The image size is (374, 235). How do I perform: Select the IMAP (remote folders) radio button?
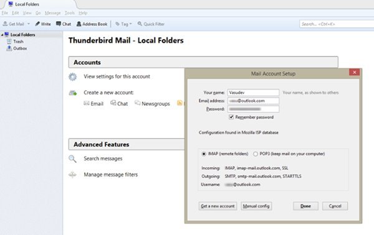(204, 154)
